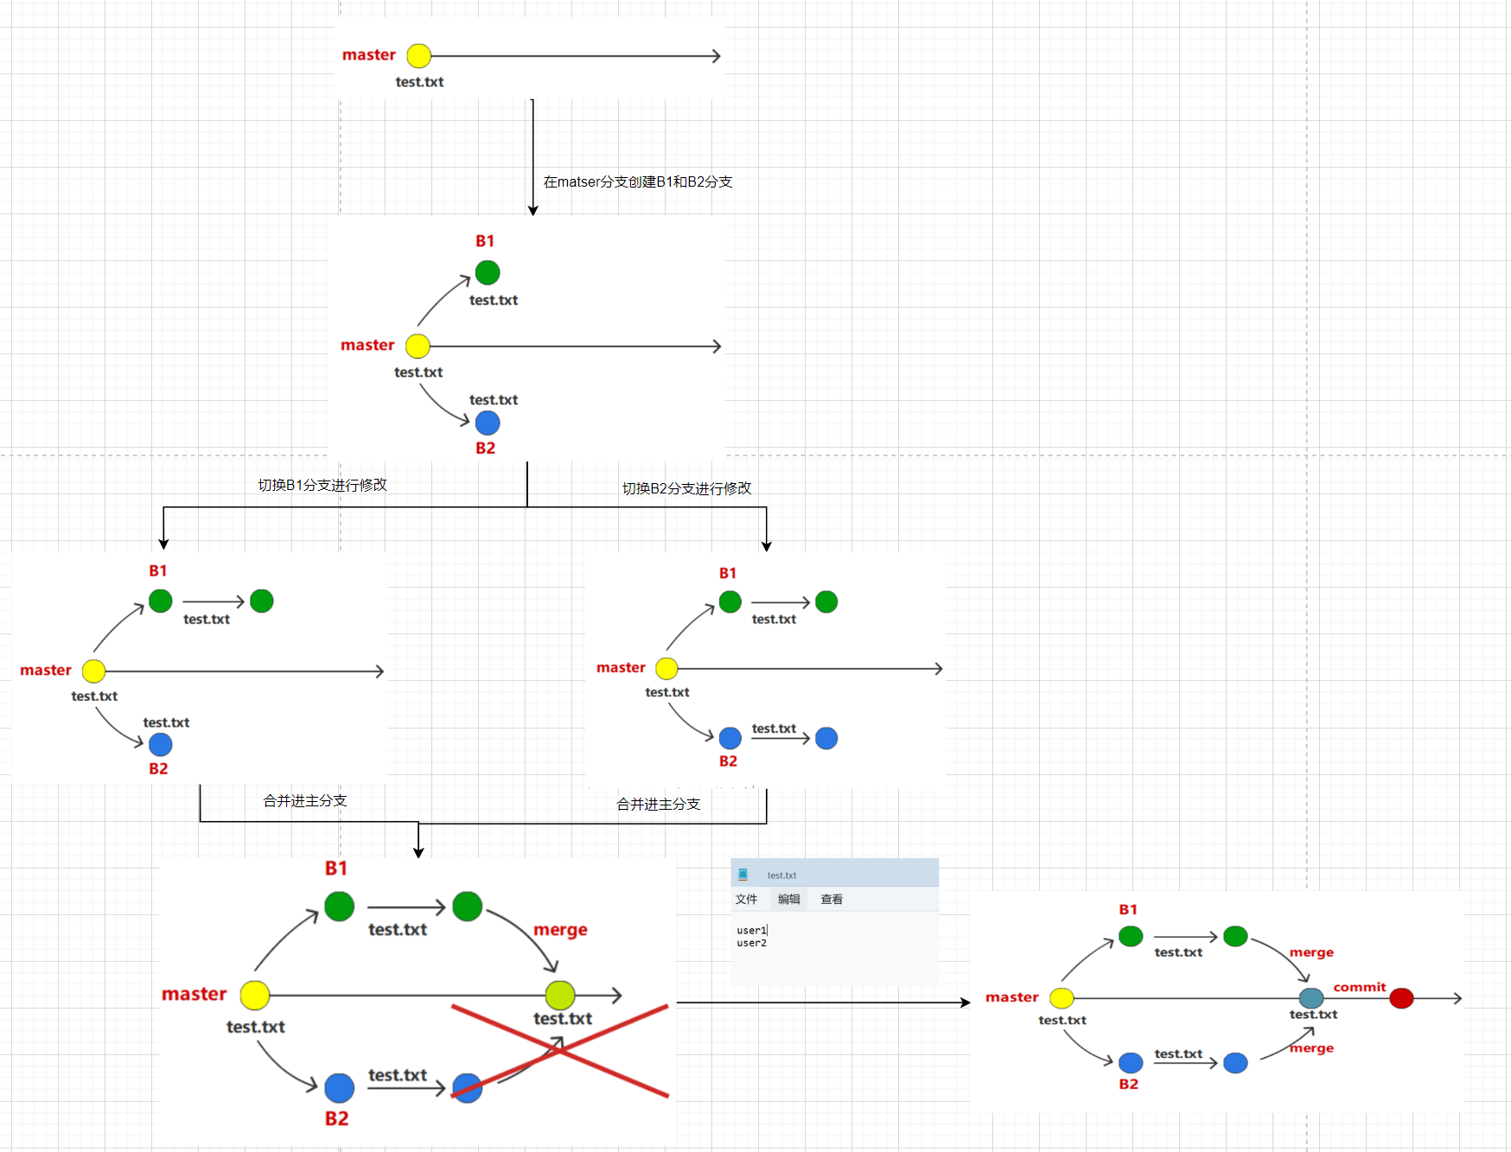Click the merge label in the crossed-out diagram
Screen dimensions: 1511x1152
pyautogui.click(x=560, y=930)
